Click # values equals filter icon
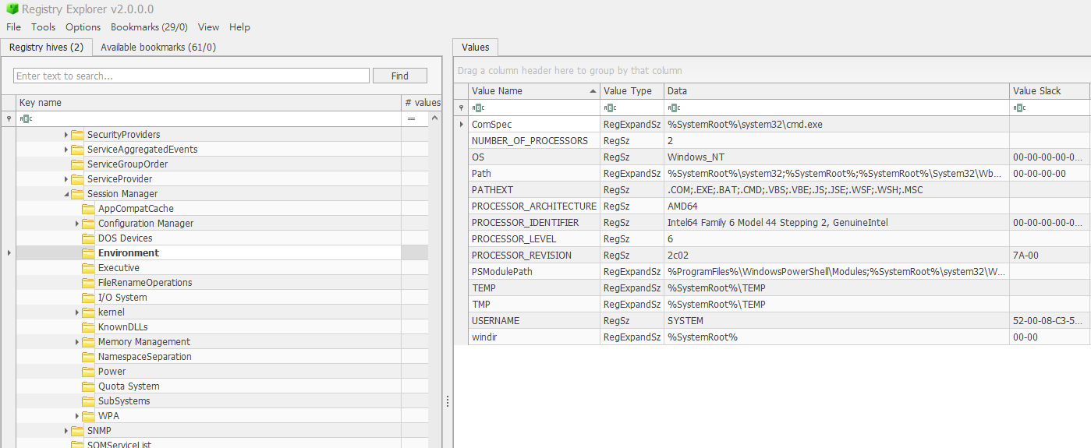The width and height of the screenshot is (1091, 448). point(411,119)
